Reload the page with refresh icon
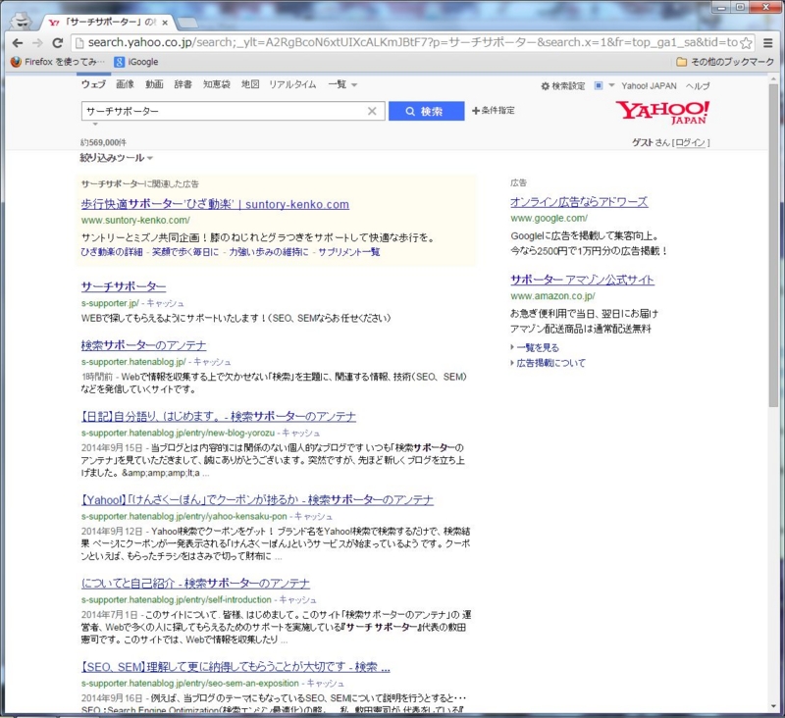 tap(58, 43)
